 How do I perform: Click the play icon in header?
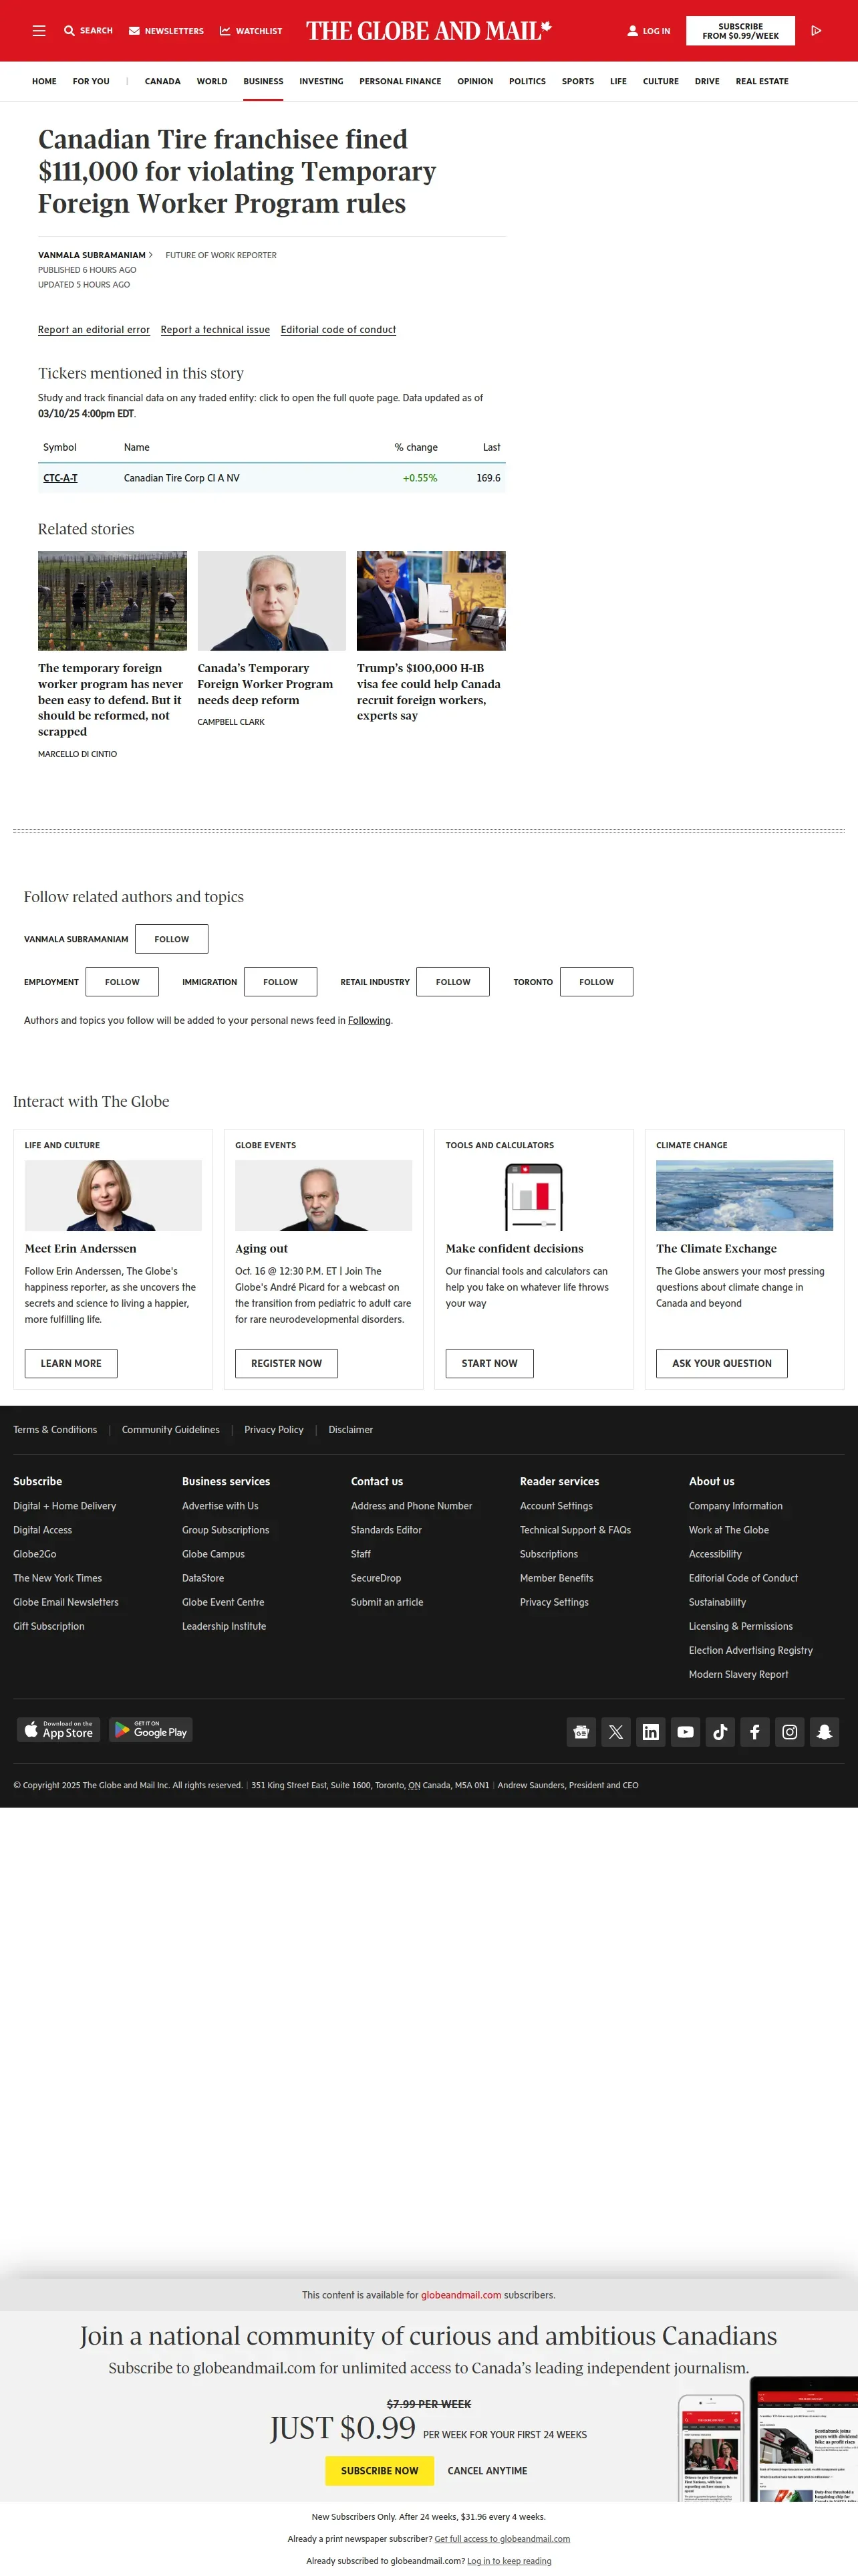pos(816,31)
